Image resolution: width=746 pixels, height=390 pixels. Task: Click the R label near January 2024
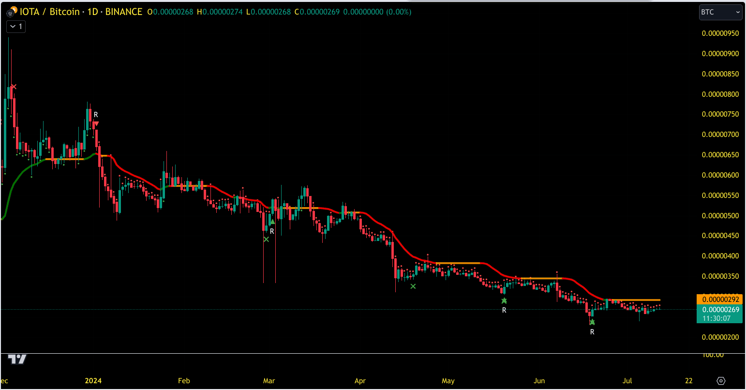(96, 115)
